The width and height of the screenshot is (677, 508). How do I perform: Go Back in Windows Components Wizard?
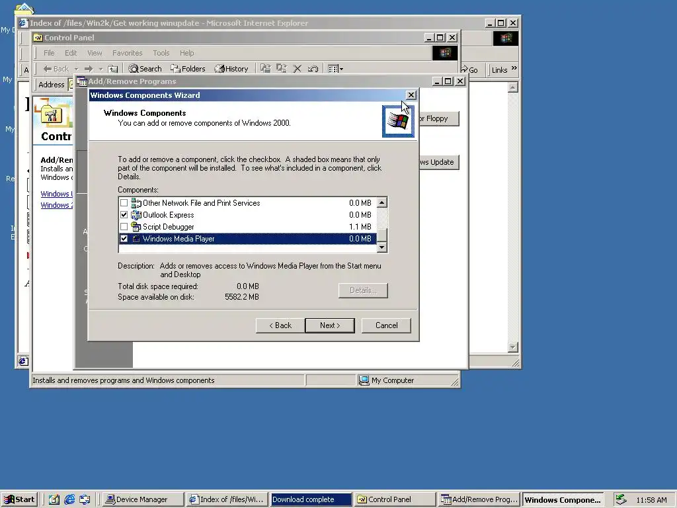(x=280, y=325)
